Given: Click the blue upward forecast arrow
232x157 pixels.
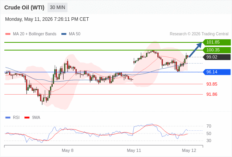Looking at the screenshot, I should (195, 49).
